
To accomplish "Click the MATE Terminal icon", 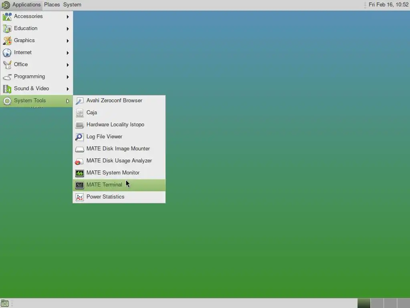I will tap(80, 185).
